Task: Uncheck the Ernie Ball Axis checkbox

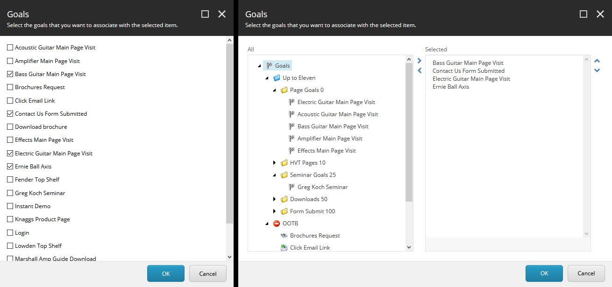Action: [x=10, y=166]
